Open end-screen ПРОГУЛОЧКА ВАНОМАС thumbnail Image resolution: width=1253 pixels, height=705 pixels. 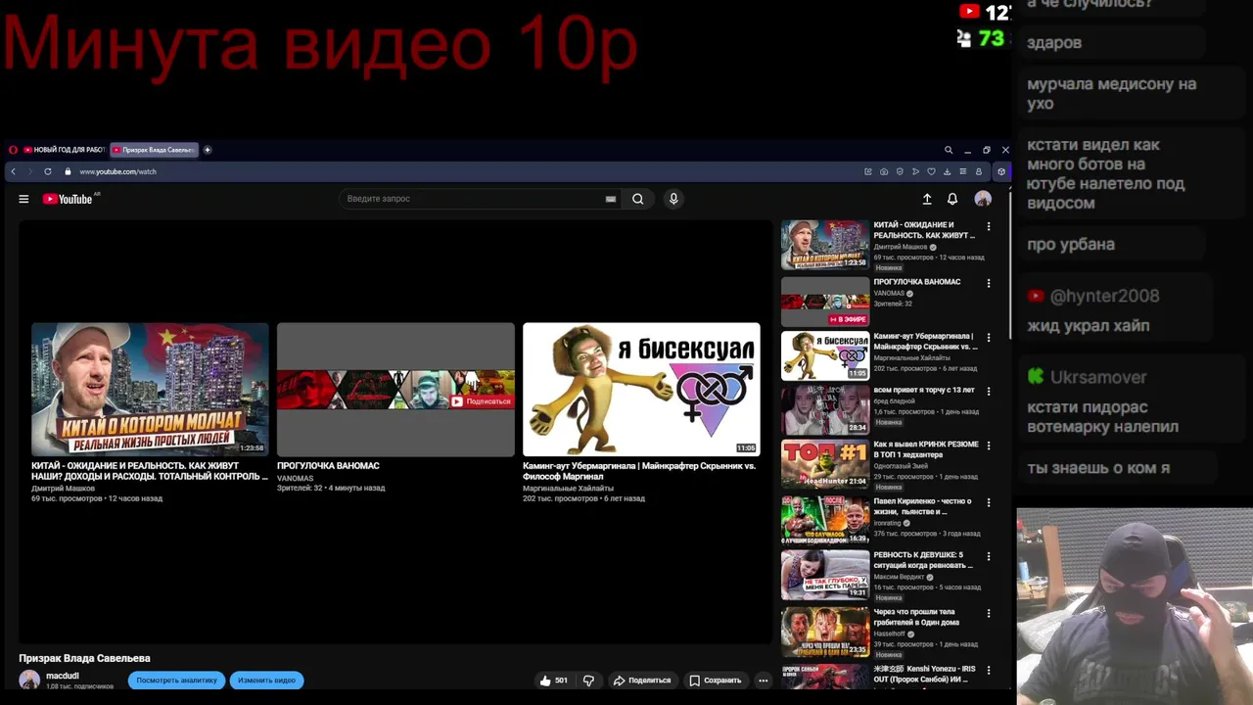[x=395, y=390]
